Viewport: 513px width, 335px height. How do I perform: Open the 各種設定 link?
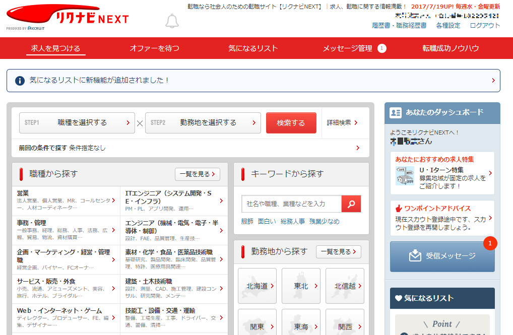448,26
